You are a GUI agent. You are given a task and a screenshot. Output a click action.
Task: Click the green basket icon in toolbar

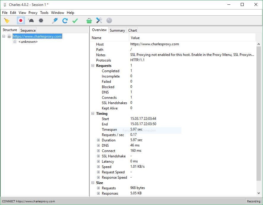(x=89, y=21)
